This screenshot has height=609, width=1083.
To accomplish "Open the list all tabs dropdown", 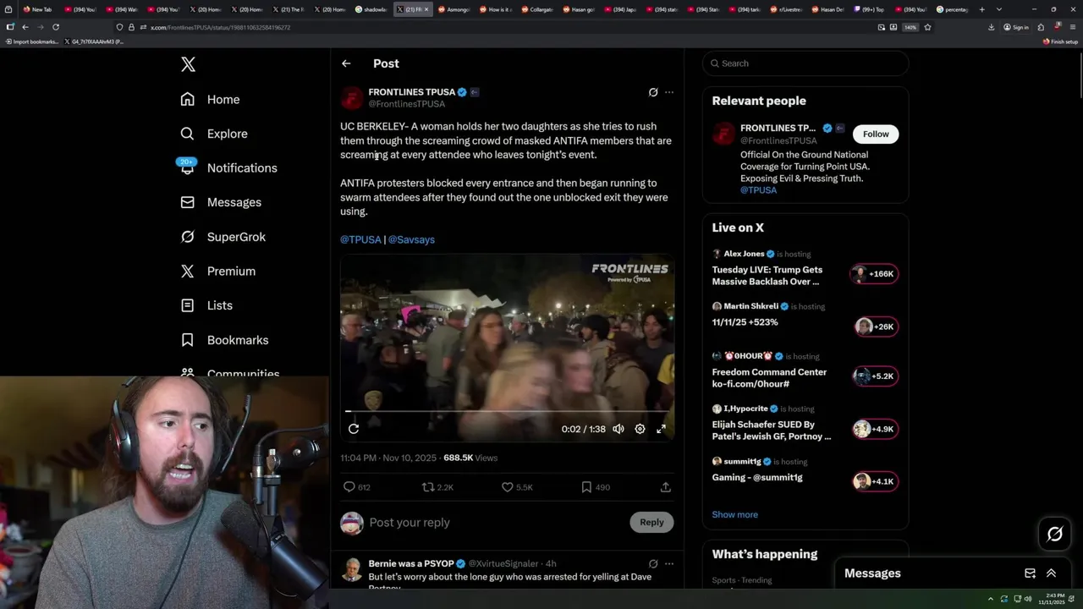I will click(x=999, y=9).
